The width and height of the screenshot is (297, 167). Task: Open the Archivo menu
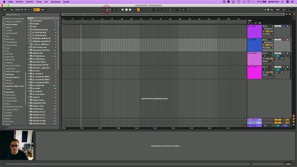[x=19, y=2]
